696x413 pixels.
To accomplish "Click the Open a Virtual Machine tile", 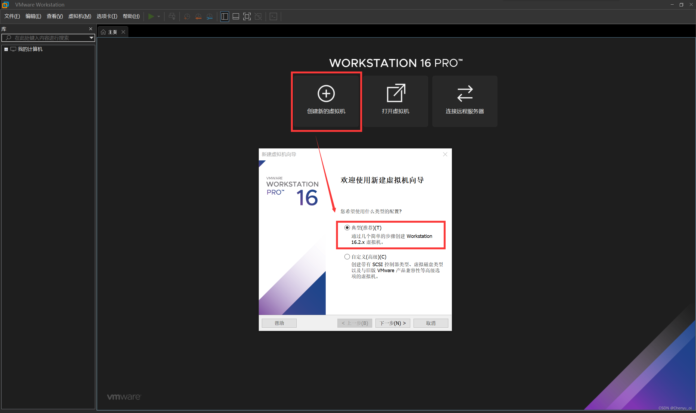I will tap(395, 101).
